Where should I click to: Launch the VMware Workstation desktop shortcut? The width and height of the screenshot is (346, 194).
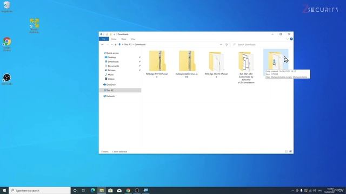[34, 26]
